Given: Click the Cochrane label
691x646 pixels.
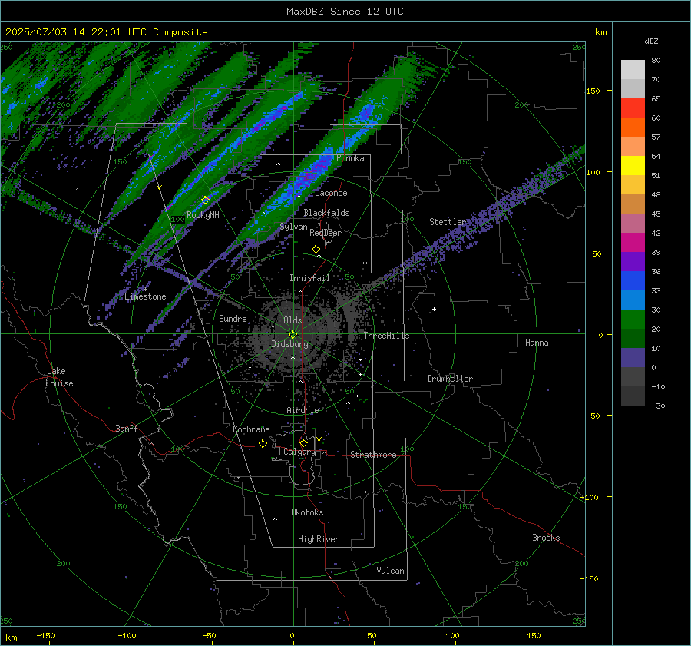Looking at the screenshot, I should click(251, 429).
